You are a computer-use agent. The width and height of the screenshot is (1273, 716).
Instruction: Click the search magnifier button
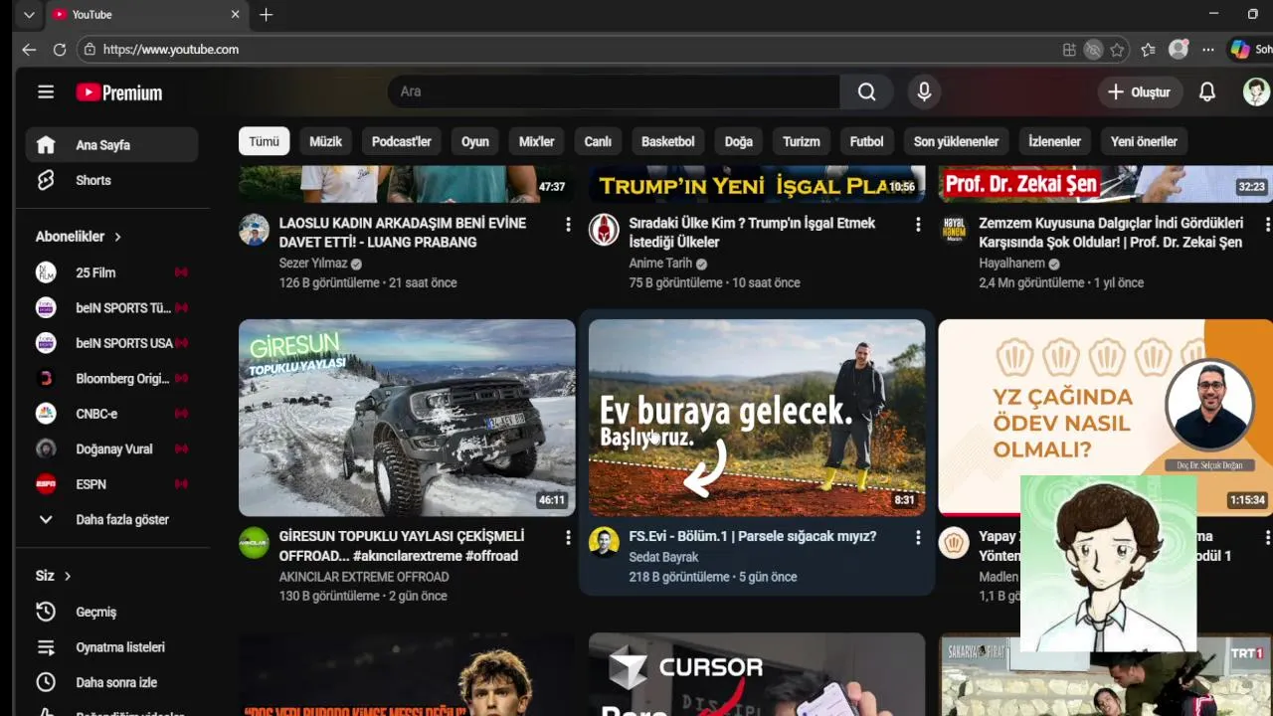click(x=866, y=91)
